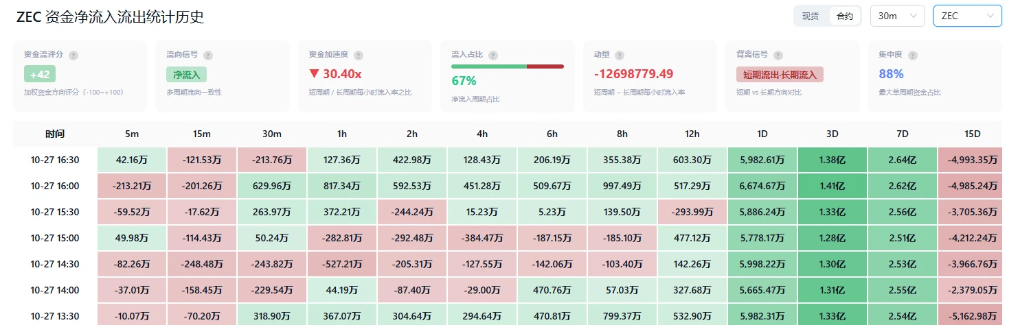Select the 30m column header
Screen dimensions: 1031x325
[272, 134]
